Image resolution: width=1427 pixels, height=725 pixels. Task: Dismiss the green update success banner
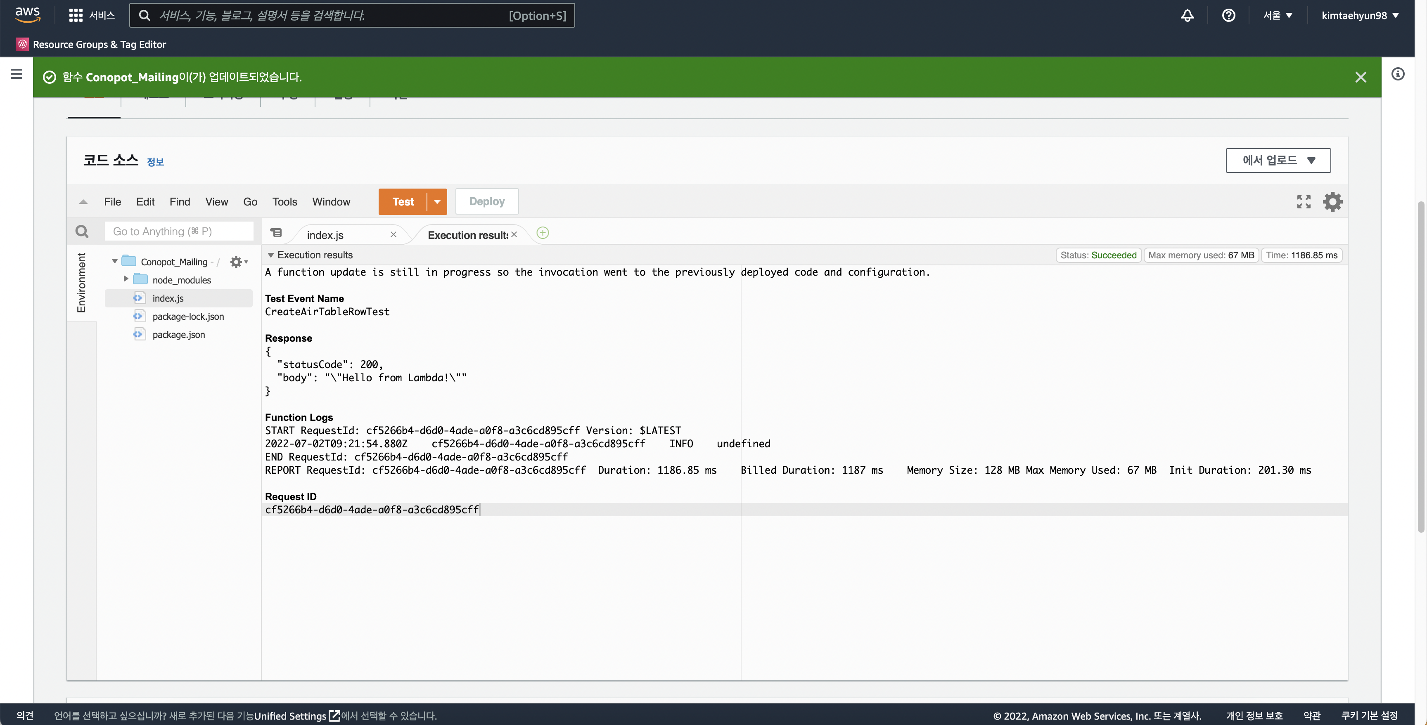[1360, 77]
